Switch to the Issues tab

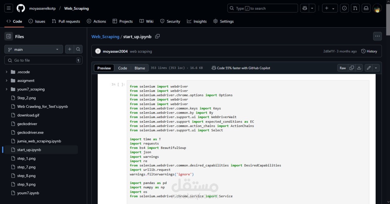(x=37, y=21)
